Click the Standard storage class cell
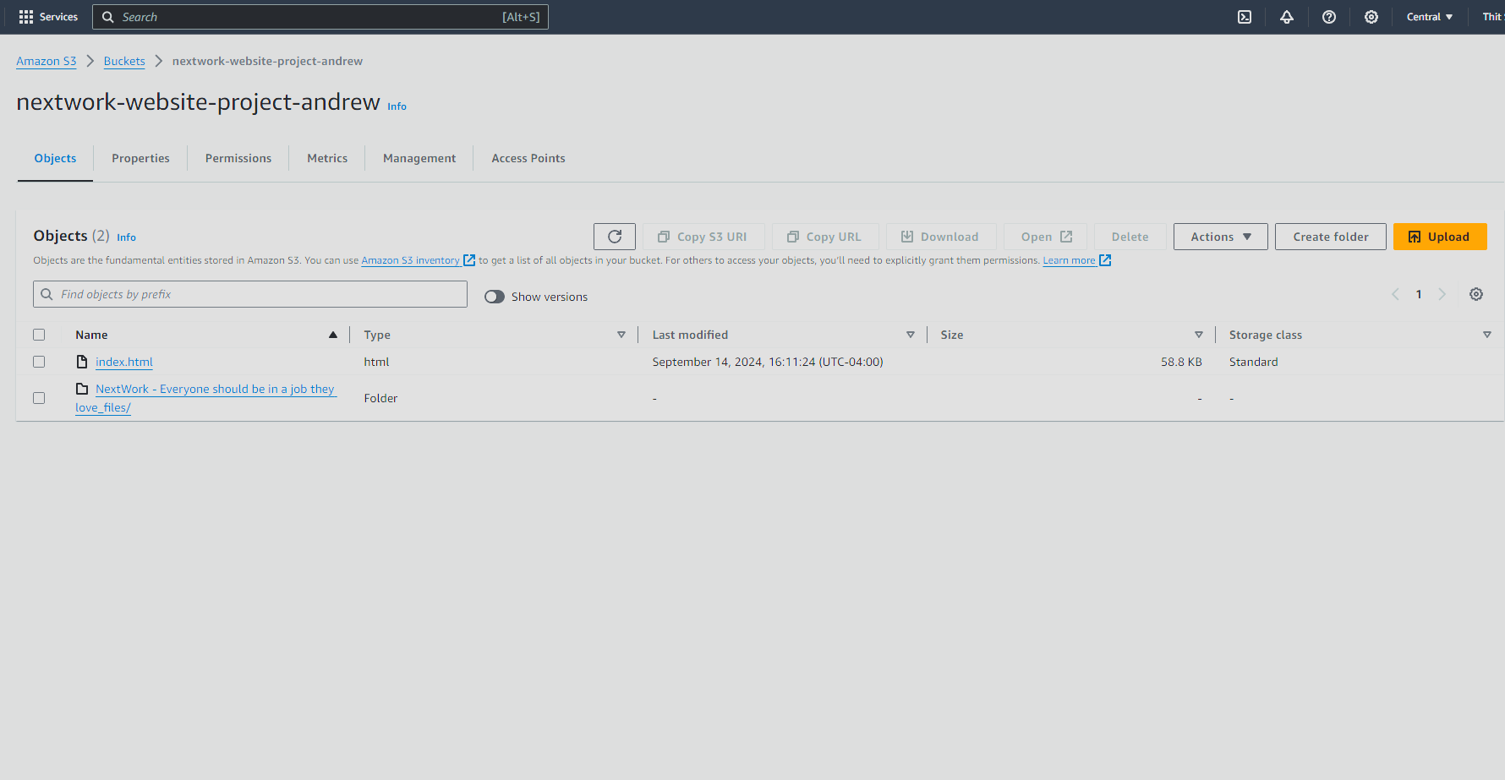The image size is (1505, 780). click(x=1254, y=362)
